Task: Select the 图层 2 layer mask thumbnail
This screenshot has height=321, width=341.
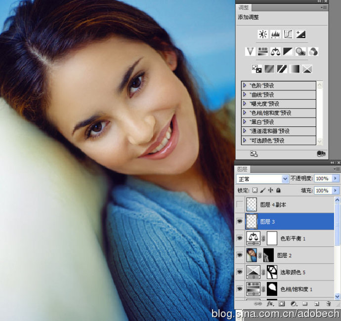Action: [x=268, y=255]
